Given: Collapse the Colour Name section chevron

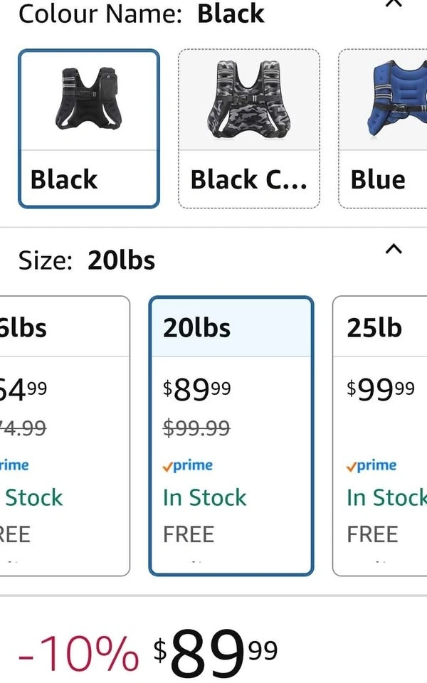Looking at the screenshot, I should (394, 4).
